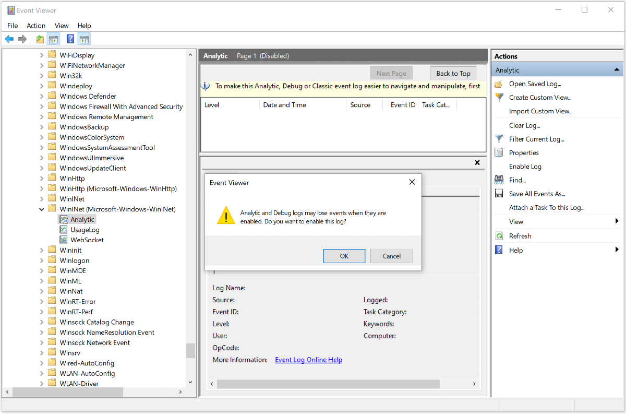The height and width of the screenshot is (414, 626).
Task: Collapse the WinINet (Microsoft-Windows-WinINet) node
Action: point(42,209)
